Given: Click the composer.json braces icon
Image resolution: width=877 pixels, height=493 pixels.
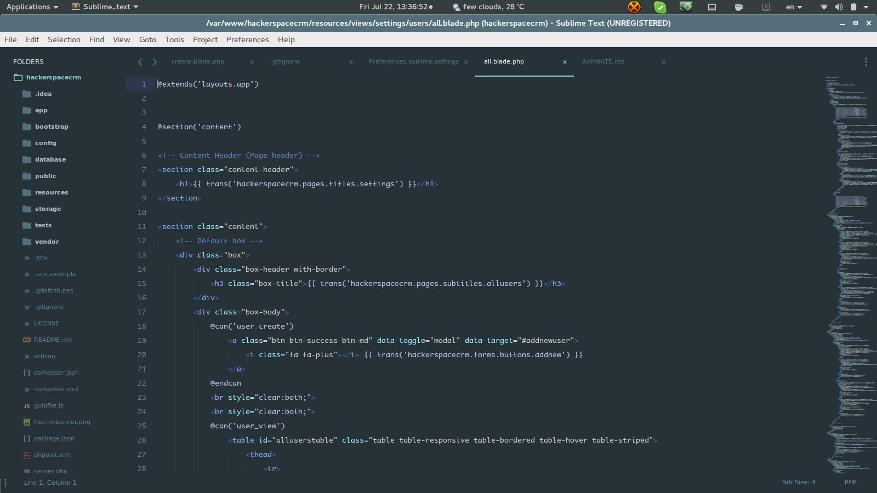Looking at the screenshot, I should 27,372.
